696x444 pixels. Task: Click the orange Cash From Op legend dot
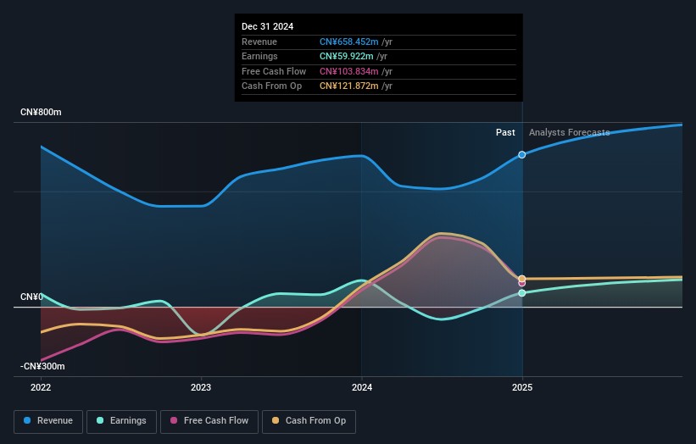pyautogui.click(x=276, y=420)
